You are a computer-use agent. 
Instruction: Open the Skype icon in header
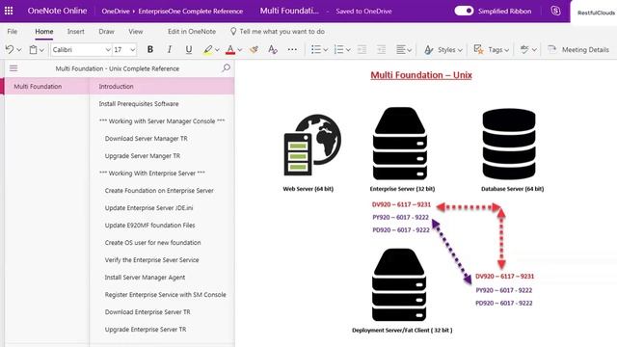click(x=555, y=11)
